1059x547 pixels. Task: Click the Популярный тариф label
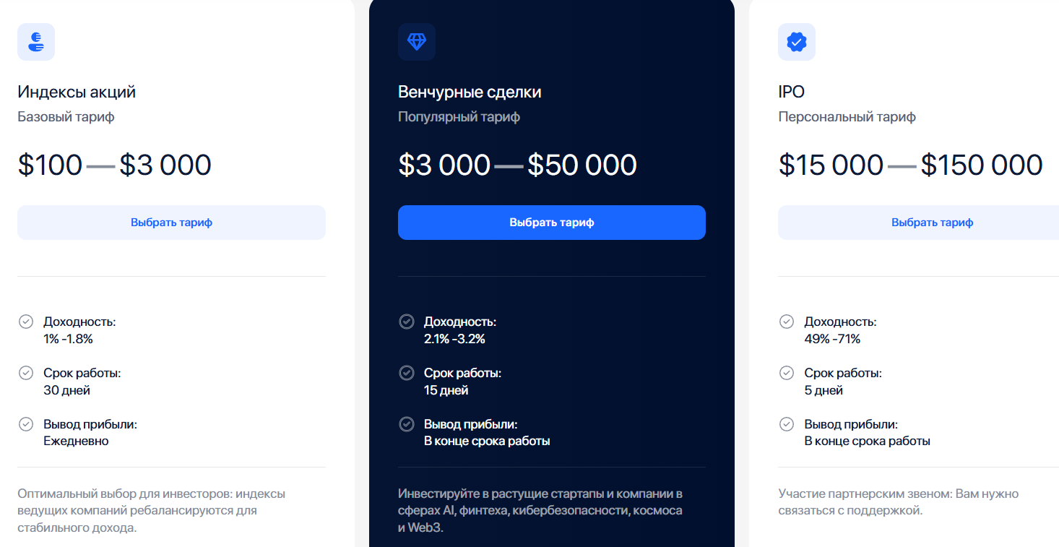(x=459, y=117)
